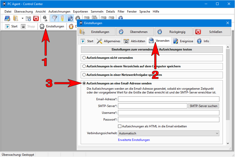Click the book-with-pencil icon in main toolbar

click(x=7, y=18)
